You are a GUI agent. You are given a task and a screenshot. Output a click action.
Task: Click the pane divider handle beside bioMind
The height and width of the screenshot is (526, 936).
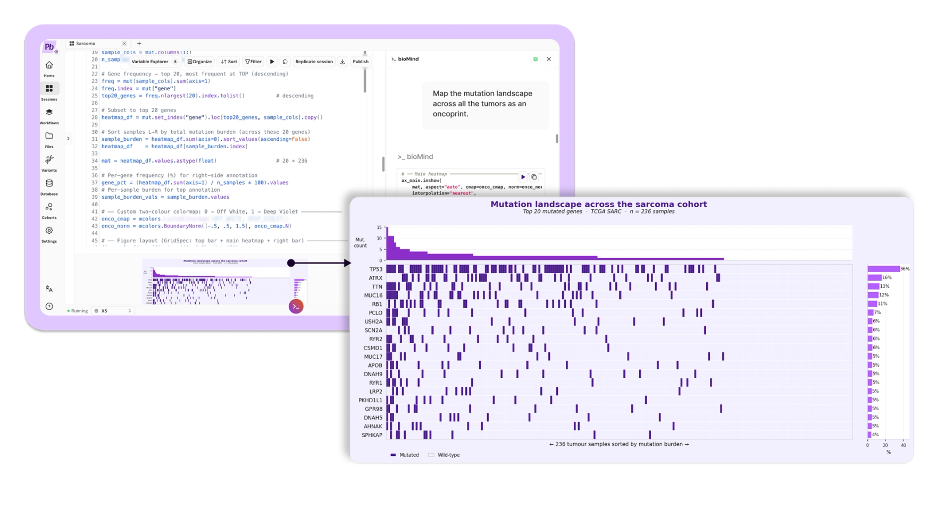[x=383, y=164]
